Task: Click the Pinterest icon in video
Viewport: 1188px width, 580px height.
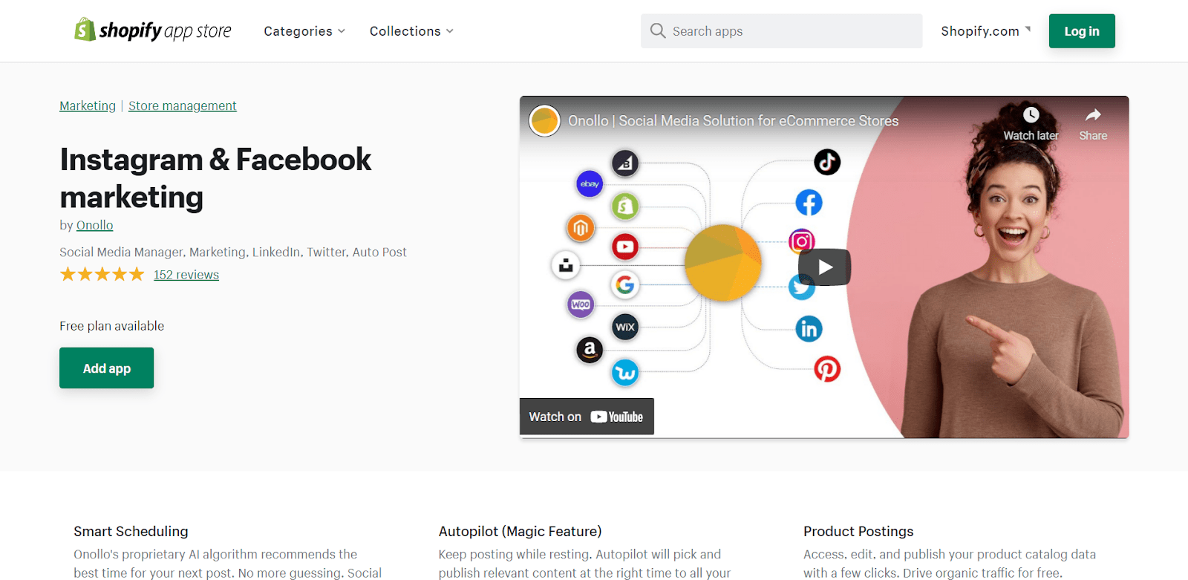Action: (x=827, y=368)
